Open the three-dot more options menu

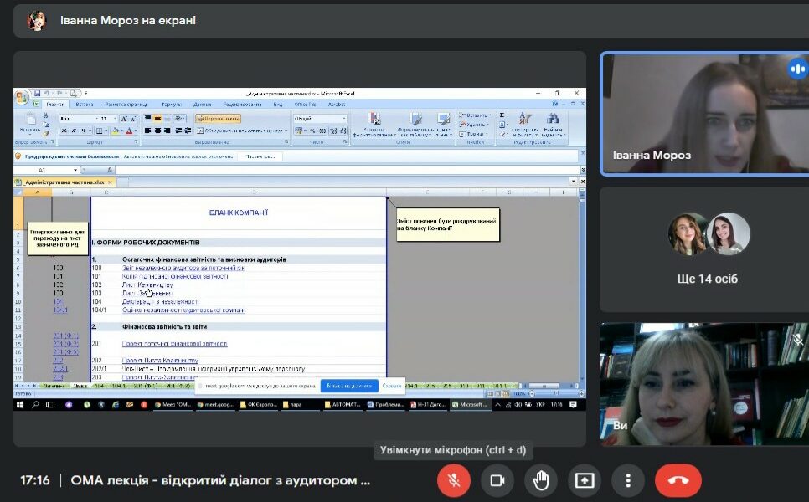click(628, 480)
